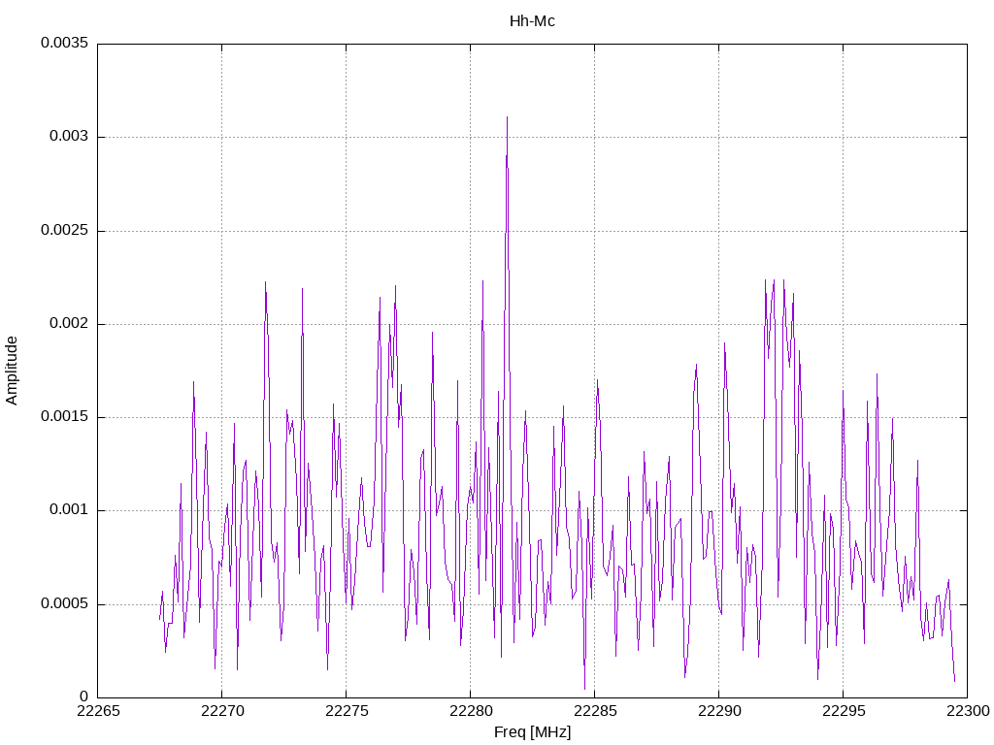Select the 0.001 y-axis tick label
The width and height of the screenshot is (994, 745).
pos(68,510)
